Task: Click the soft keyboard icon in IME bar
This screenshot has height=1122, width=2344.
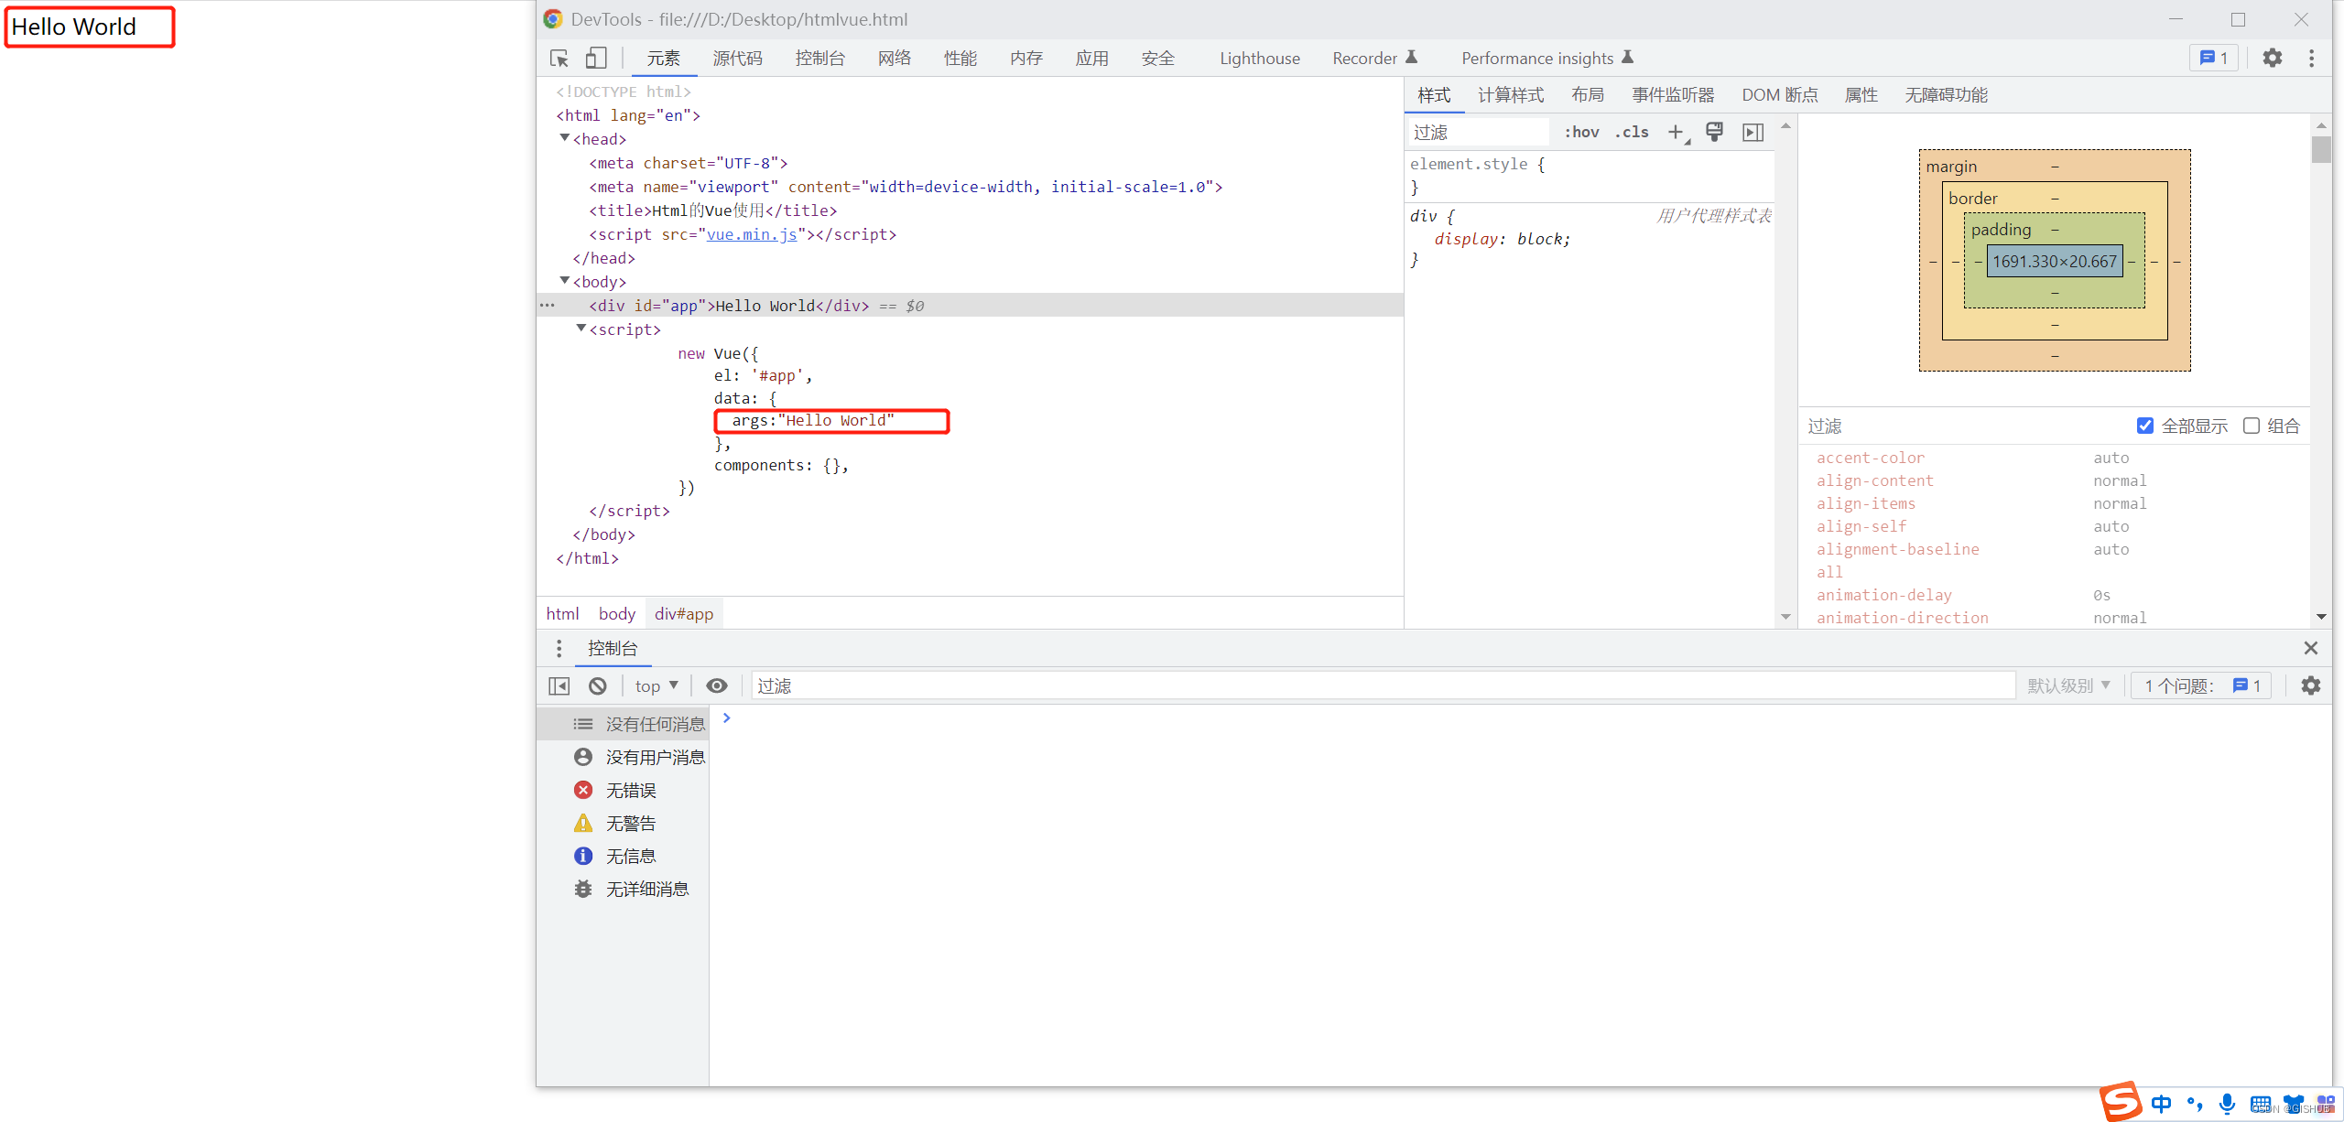Action: (x=2260, y=1104)
